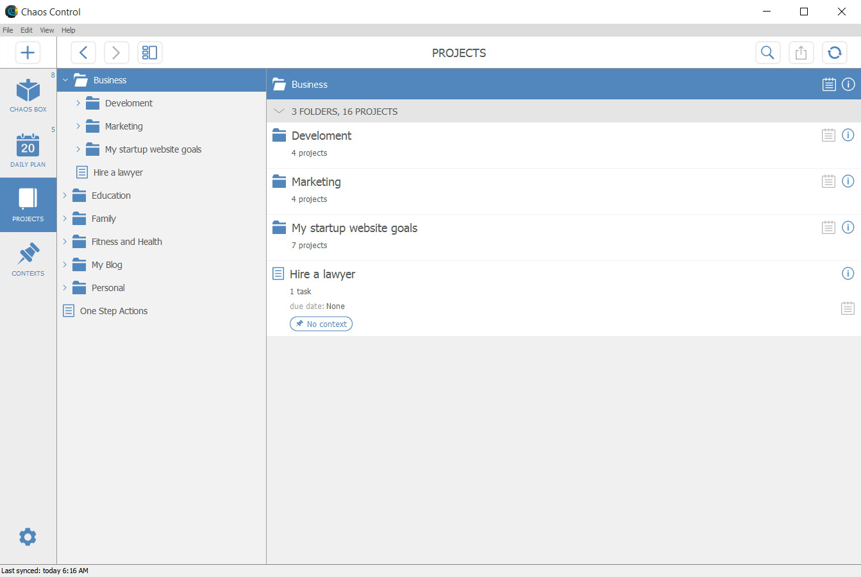Open calendar icon in Business header
Image resolution: width=861 pixels, height=577 pixels.
[829, 85]
